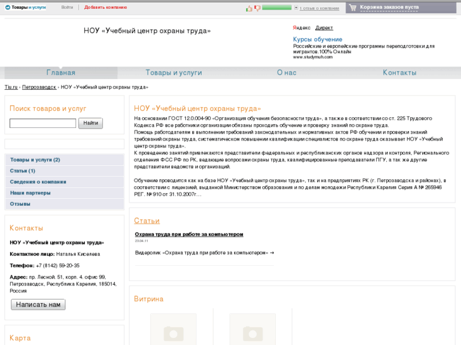This screenshot has width=461, height=345.
Task: Click the 'Tiu.ru' breadcrumb link
Action: click(11, 87)
